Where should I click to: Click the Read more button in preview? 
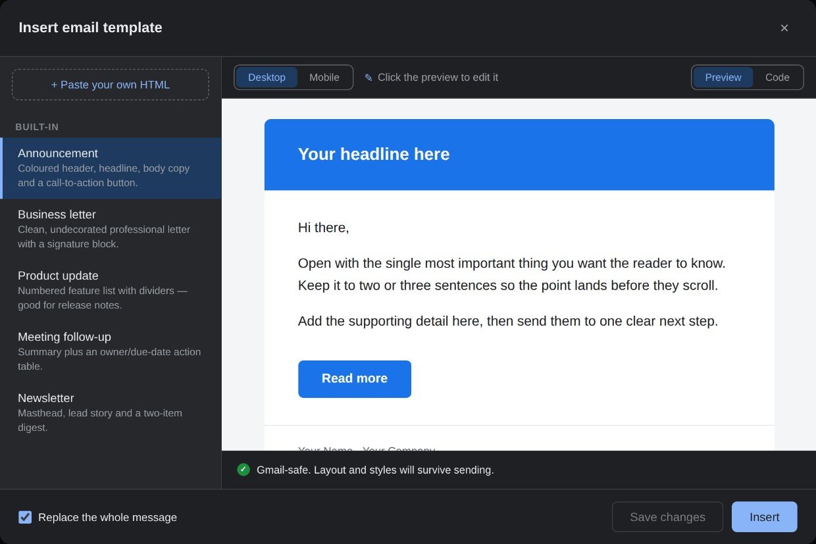(355, 379)
